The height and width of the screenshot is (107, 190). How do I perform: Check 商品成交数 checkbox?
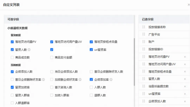(x=12, y=57)
